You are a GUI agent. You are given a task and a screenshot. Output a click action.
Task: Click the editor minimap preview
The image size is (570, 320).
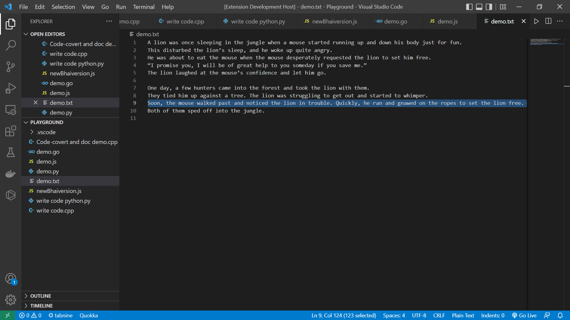[547, 42]
